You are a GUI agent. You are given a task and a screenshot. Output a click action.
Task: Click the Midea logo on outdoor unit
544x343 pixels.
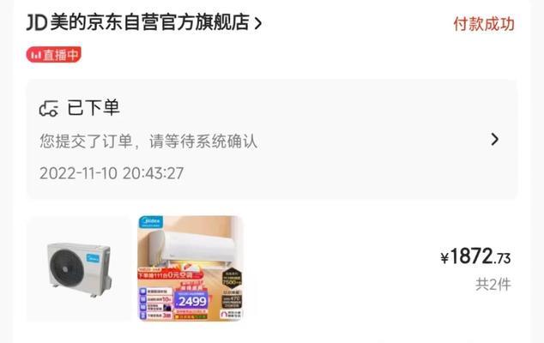click(93, 258)
